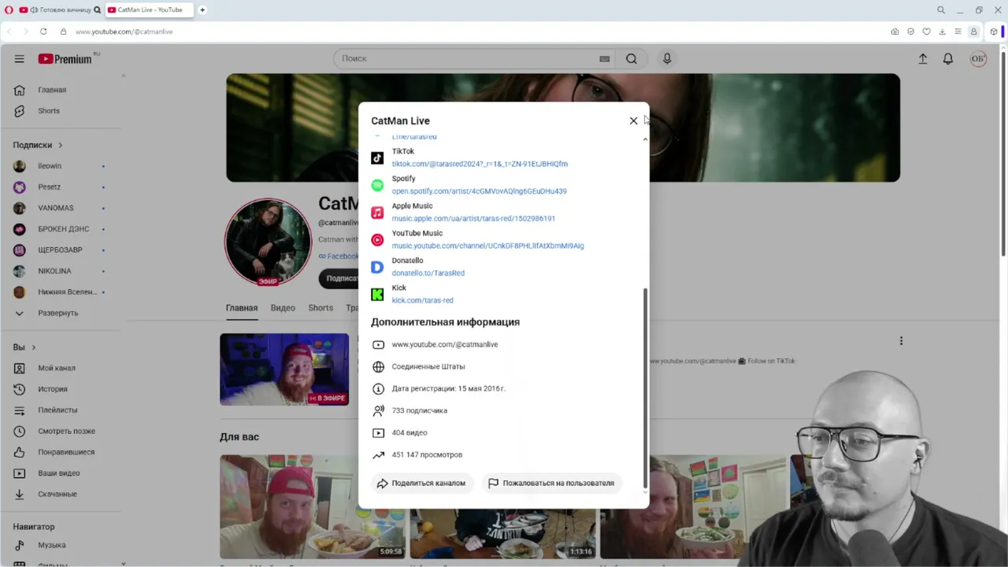Click the TikTok icon in the dialog
The height and width of the screenshot is (567, 1008).
point(377,158)
